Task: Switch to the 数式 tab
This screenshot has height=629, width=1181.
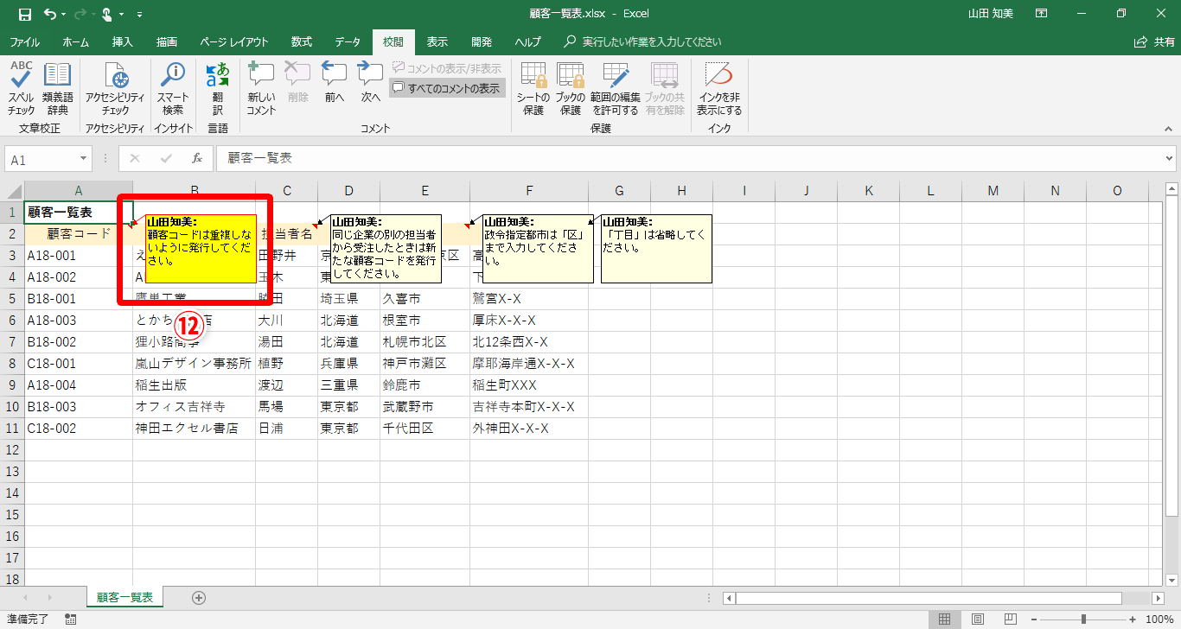Action: click(x=301, y=42)
